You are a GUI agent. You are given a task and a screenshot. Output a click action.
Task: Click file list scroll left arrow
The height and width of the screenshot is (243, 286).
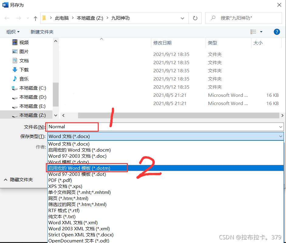63,115
